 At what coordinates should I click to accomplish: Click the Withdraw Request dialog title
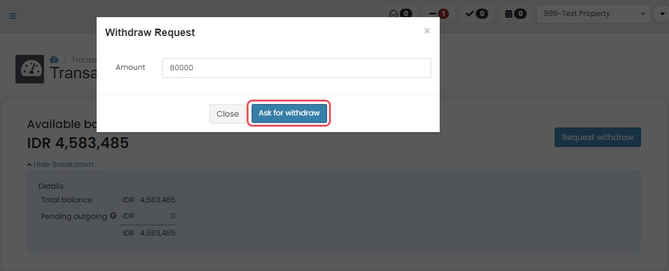(x=150, y=33)
